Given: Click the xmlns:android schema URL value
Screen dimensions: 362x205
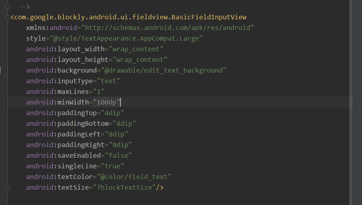Looking at the screenshot, I should coord(167,28).
